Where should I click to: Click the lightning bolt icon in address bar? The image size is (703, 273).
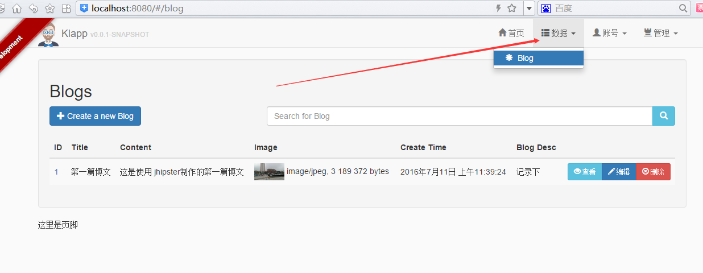(x=499, y=8)
